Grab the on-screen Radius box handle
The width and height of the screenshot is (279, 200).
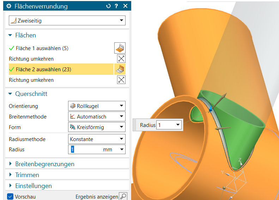135,125
